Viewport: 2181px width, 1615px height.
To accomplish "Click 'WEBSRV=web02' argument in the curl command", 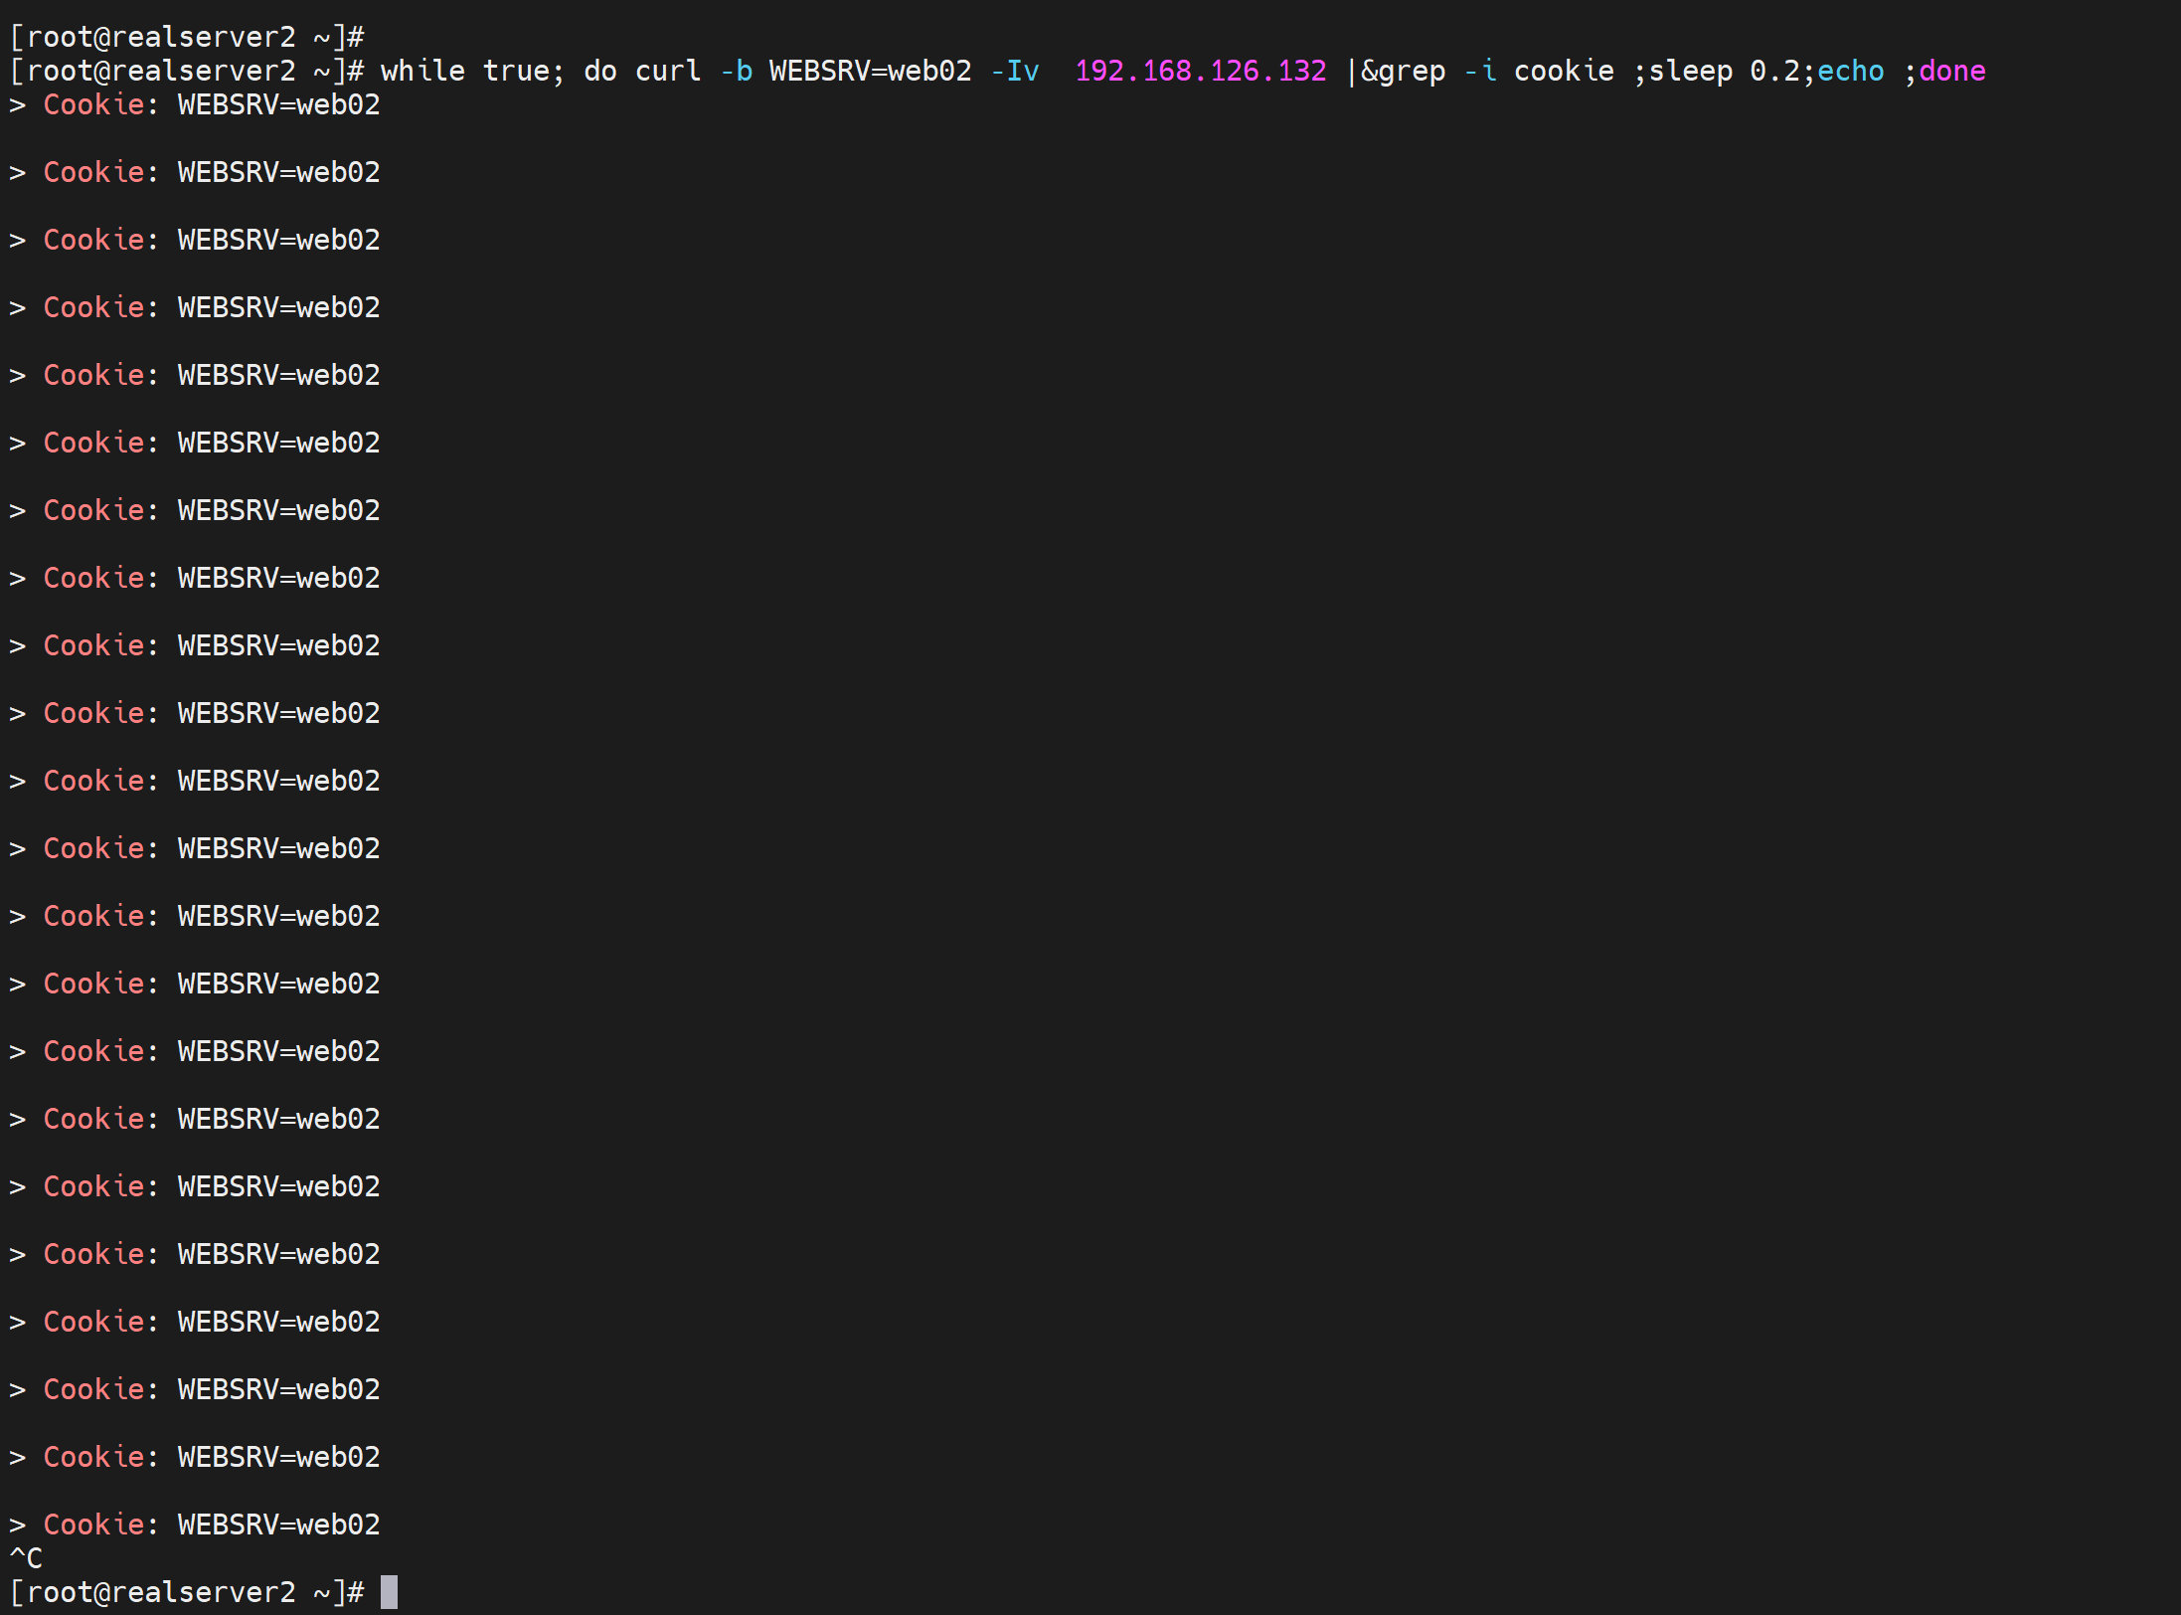I will point(870,72).
